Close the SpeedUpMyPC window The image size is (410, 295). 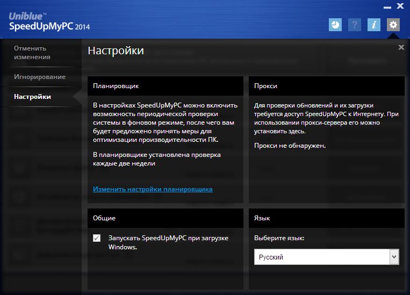(x=400, y=6)
